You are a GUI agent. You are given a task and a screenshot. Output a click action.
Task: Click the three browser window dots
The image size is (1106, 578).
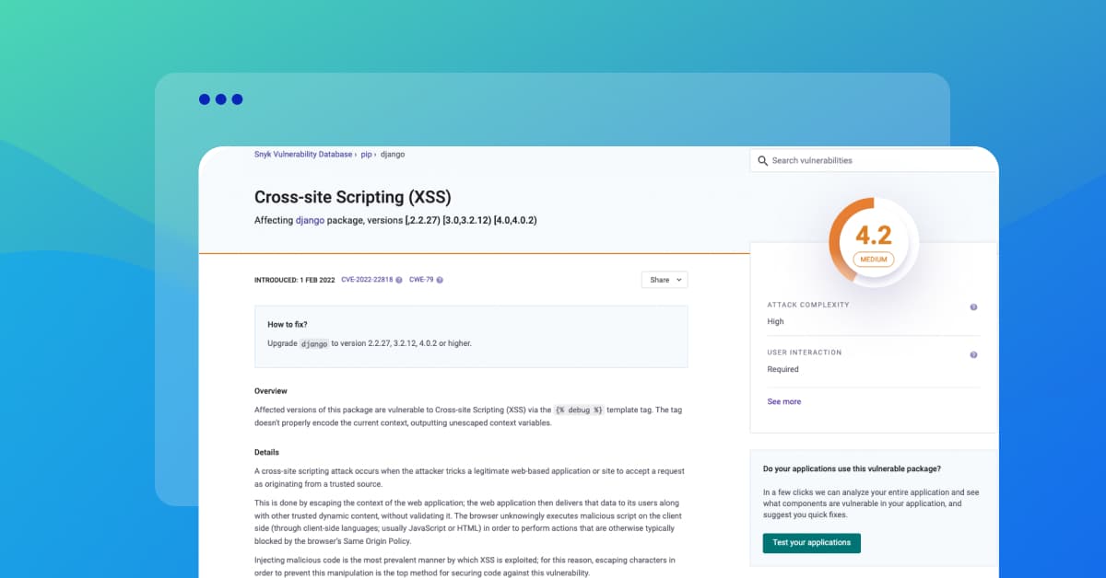click(219, 99)
